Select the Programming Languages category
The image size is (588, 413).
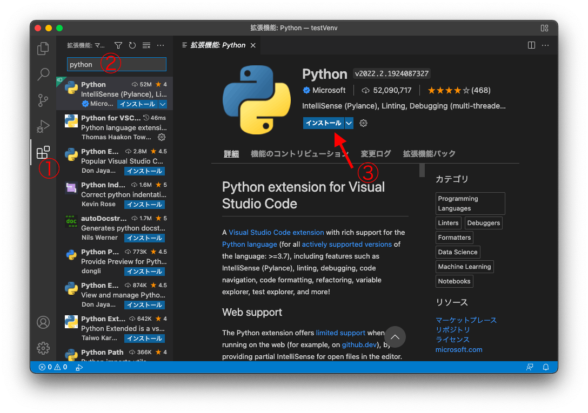pos(470,204)
